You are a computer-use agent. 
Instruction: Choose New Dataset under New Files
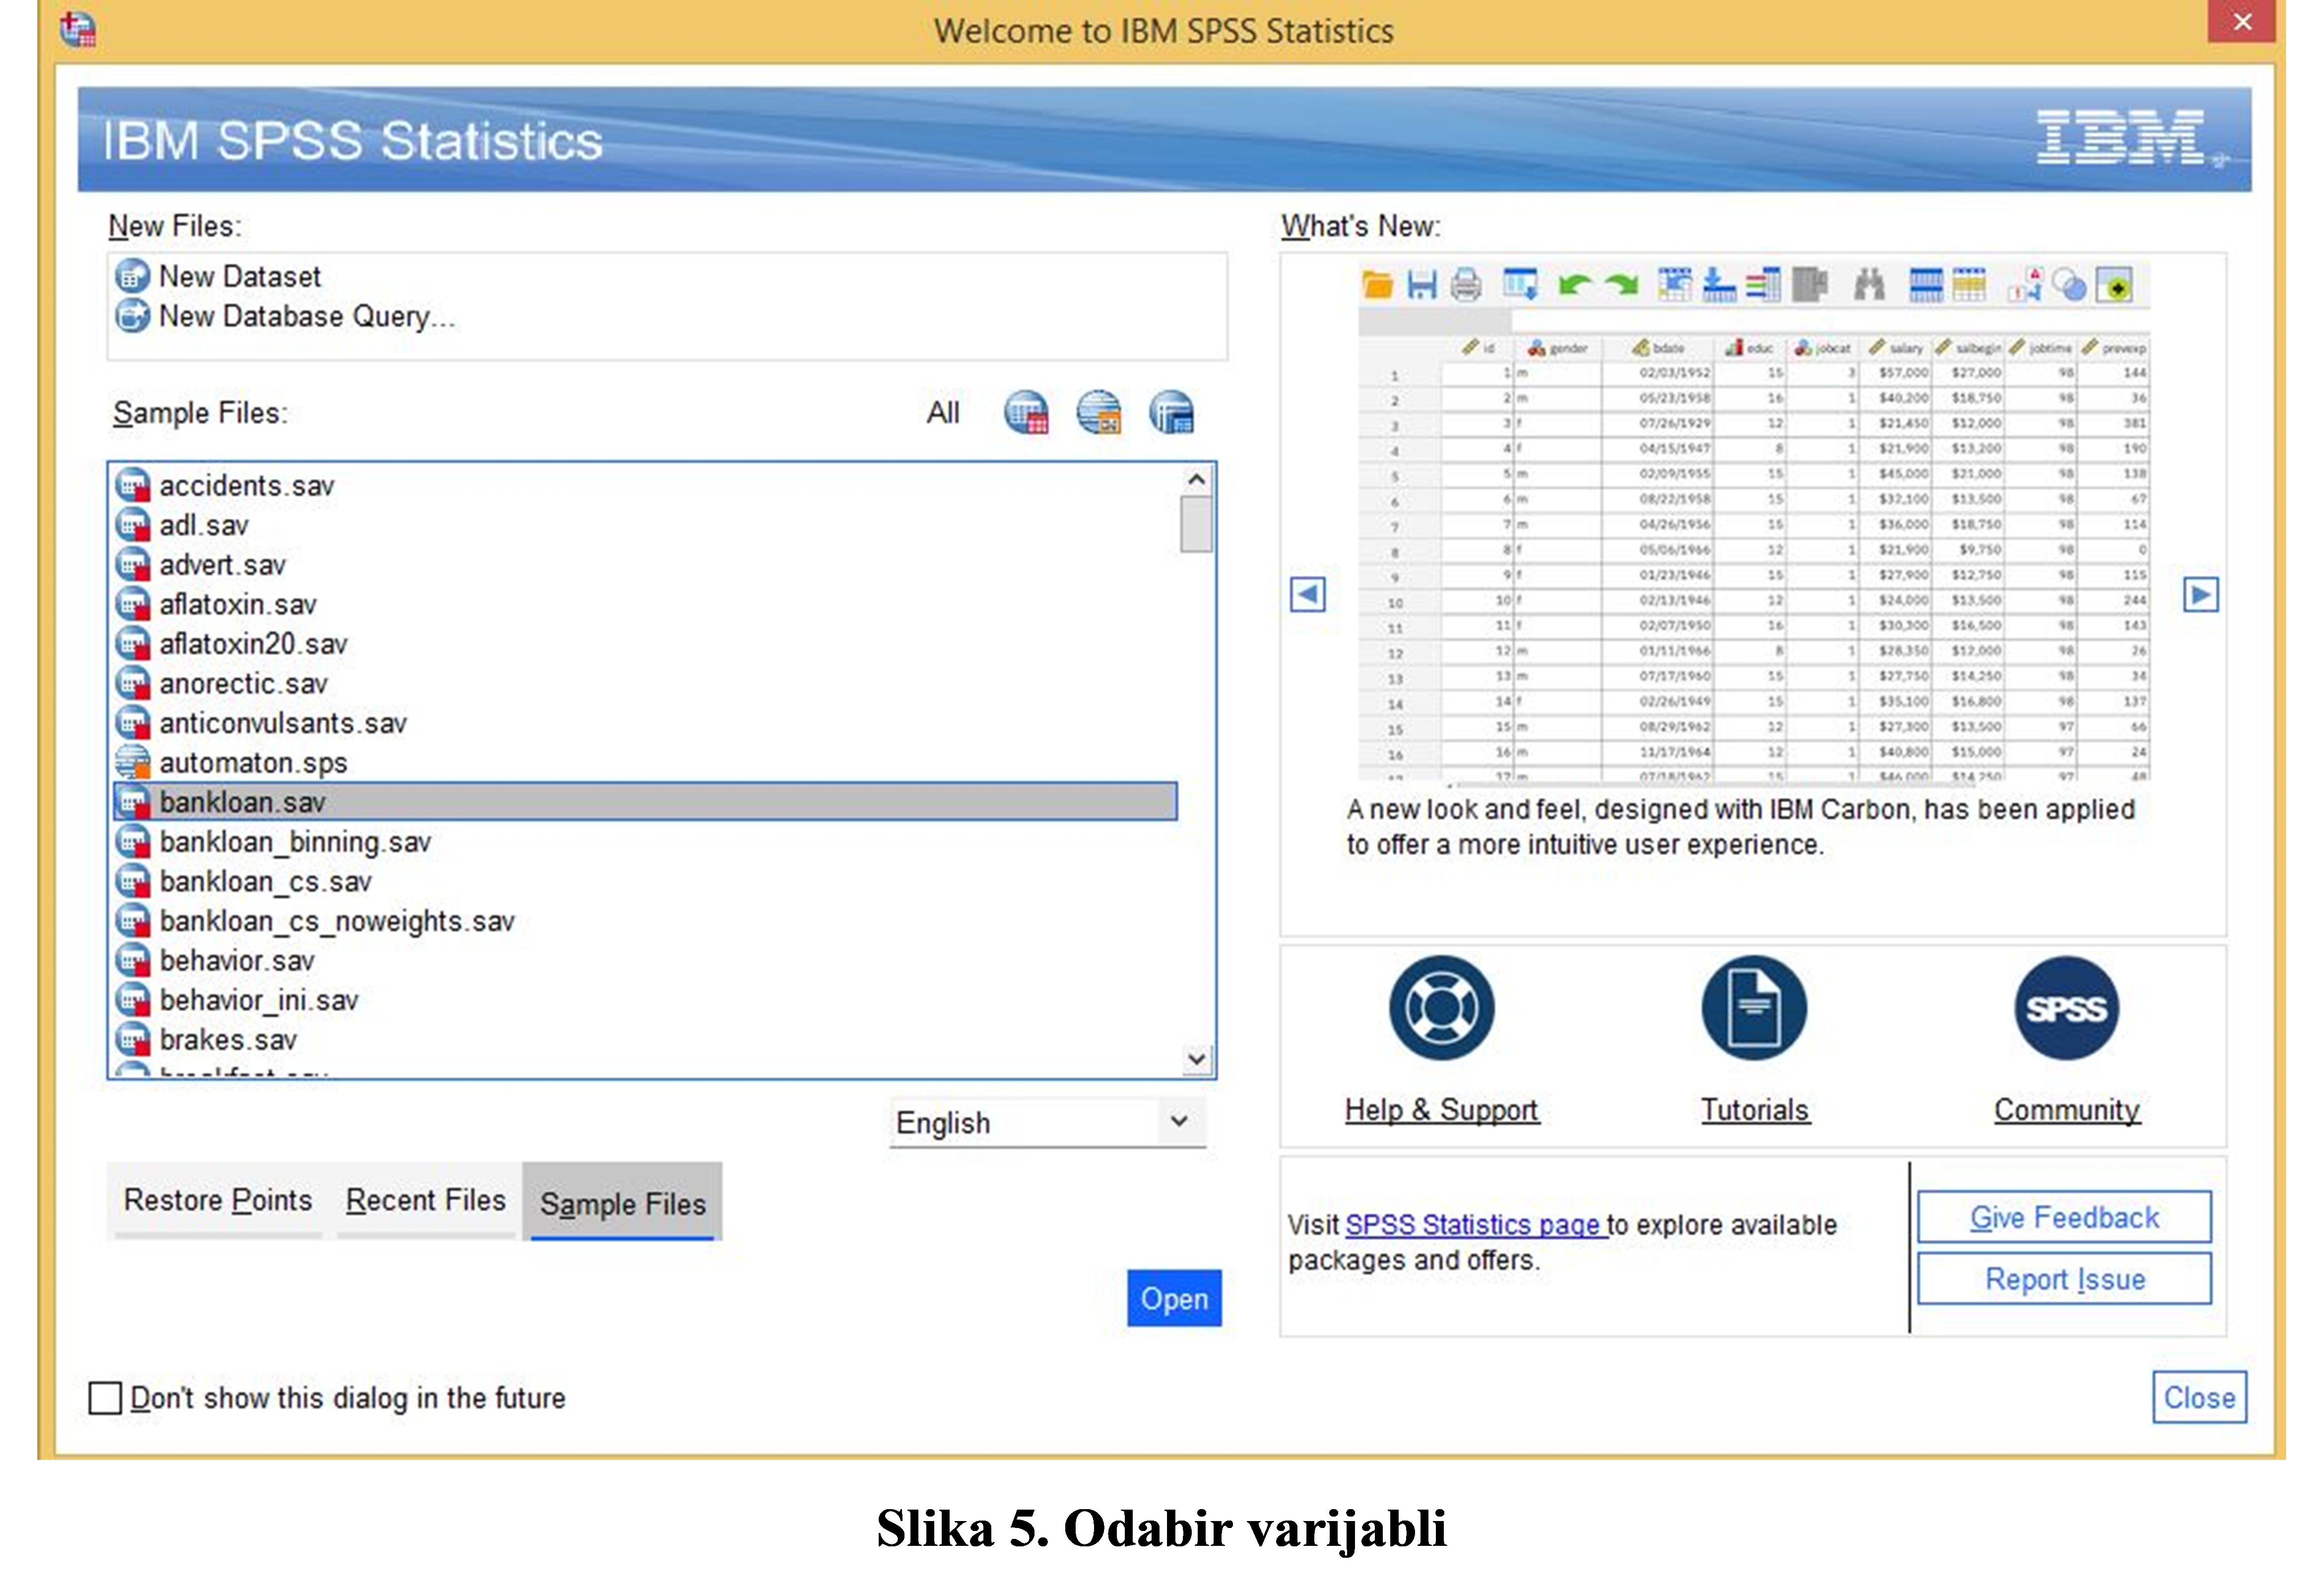click(240, 276)
